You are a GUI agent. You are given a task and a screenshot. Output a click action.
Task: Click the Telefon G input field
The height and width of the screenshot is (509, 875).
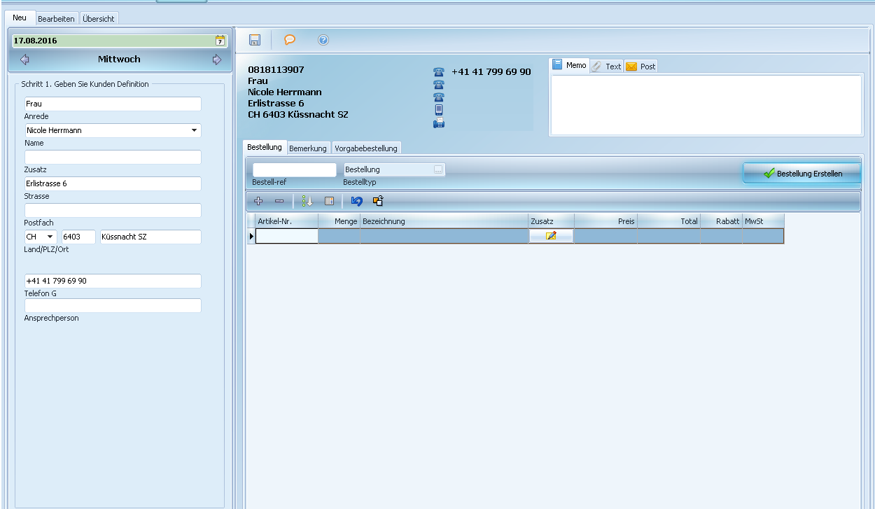pos(113,281)
